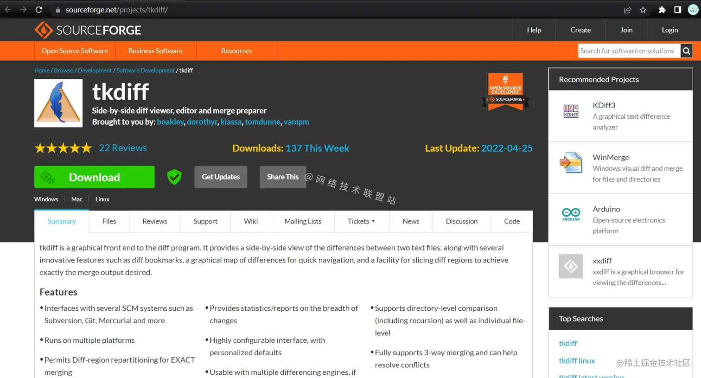Open the Open Source Software menu
Viewport: 701px width, 378px height.
pyautogui.click(x=75, y=51)
